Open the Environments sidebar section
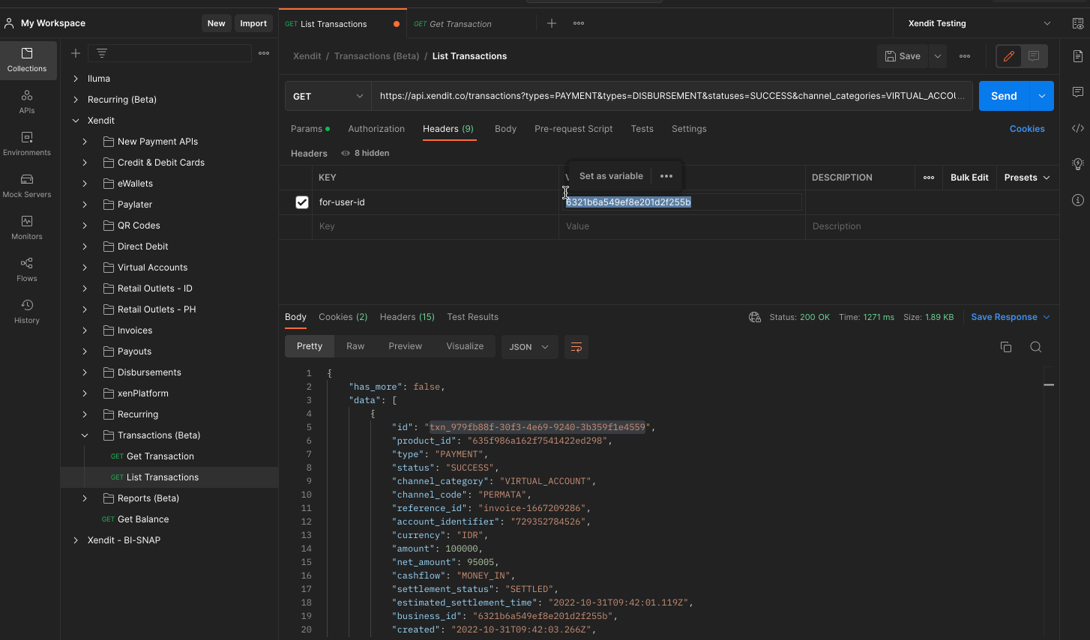Screen dimensions: 1090x640 click(27, 144)
